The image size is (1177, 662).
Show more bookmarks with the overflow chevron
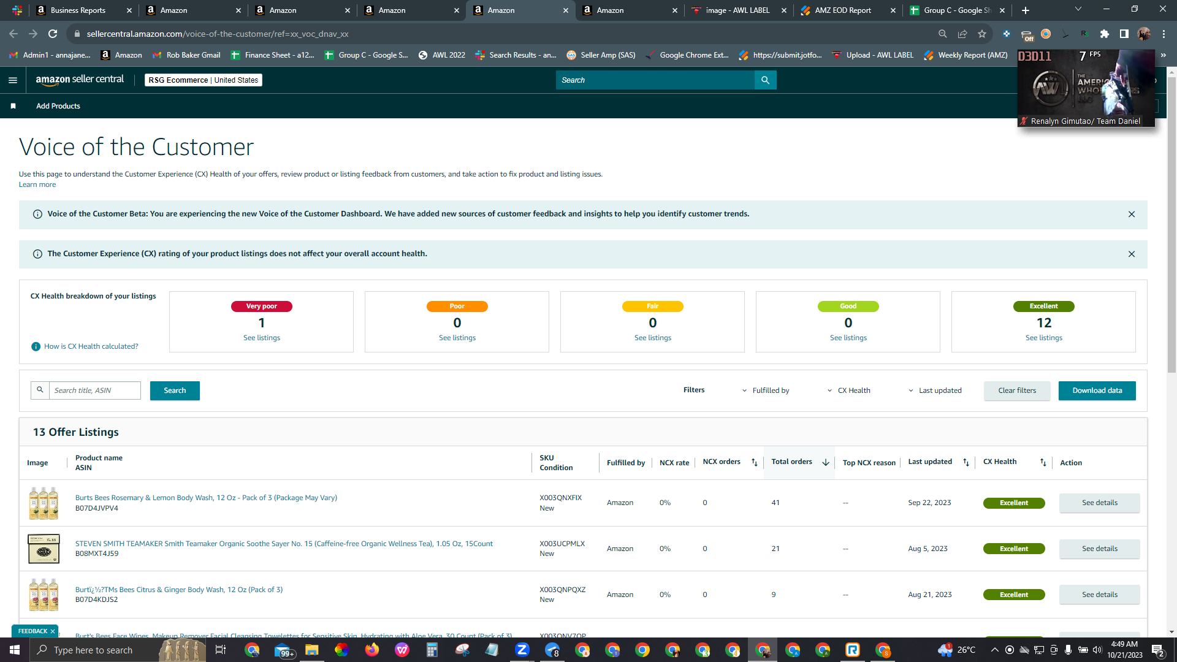pyautogui.click(x=1164, y=55)
